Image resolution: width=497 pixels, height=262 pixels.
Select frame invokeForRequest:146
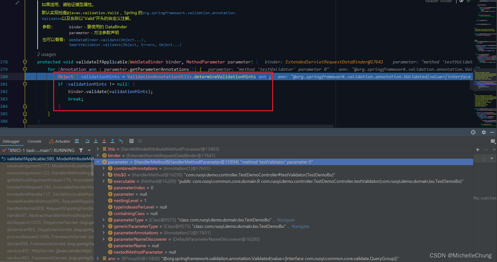tap(47, 187)
